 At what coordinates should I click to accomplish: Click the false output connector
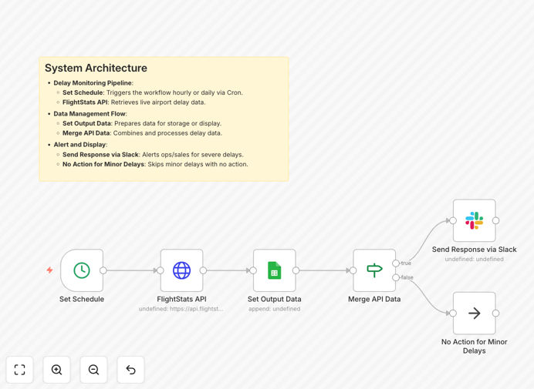396,277
